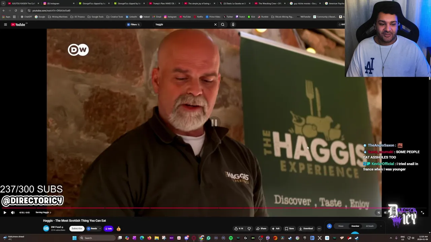Expand the Serving Haggis chapter
The width and height of the screenshot is (431, 242).
[x=43, y=212]
